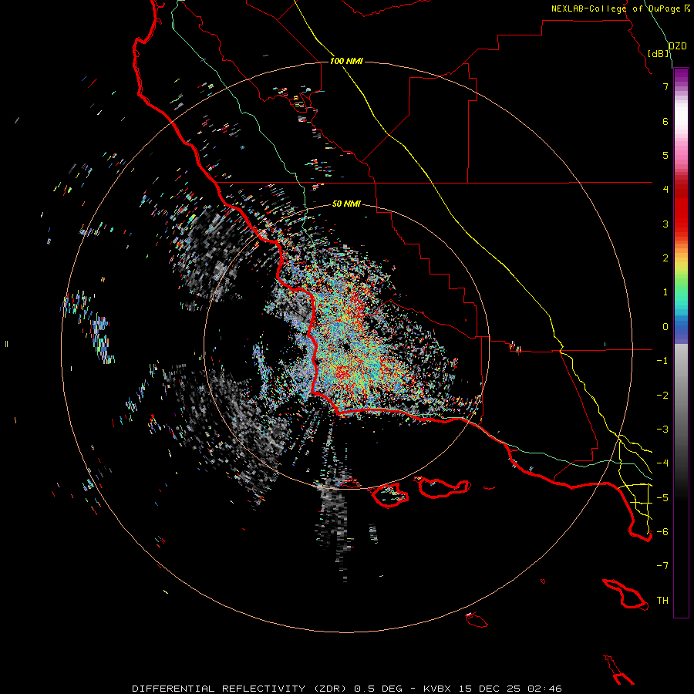Click the -5 value on the color scale
This screenshot has width=694, height=694.
pyautogui.click(x=662, y=498)
